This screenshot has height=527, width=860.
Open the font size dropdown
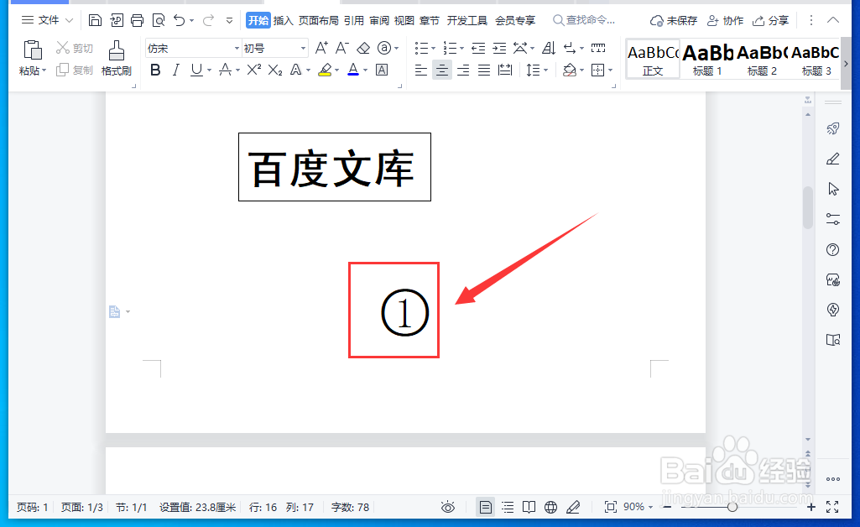[303, 49]
